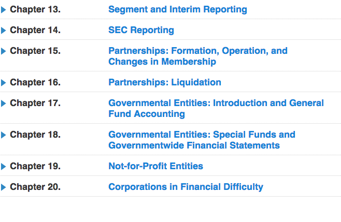This screenshot has width=341, height=222.
Task: Expand the Chapter 15 disclosure triangle
Action: pyautogui.click(x=4, y=51)
